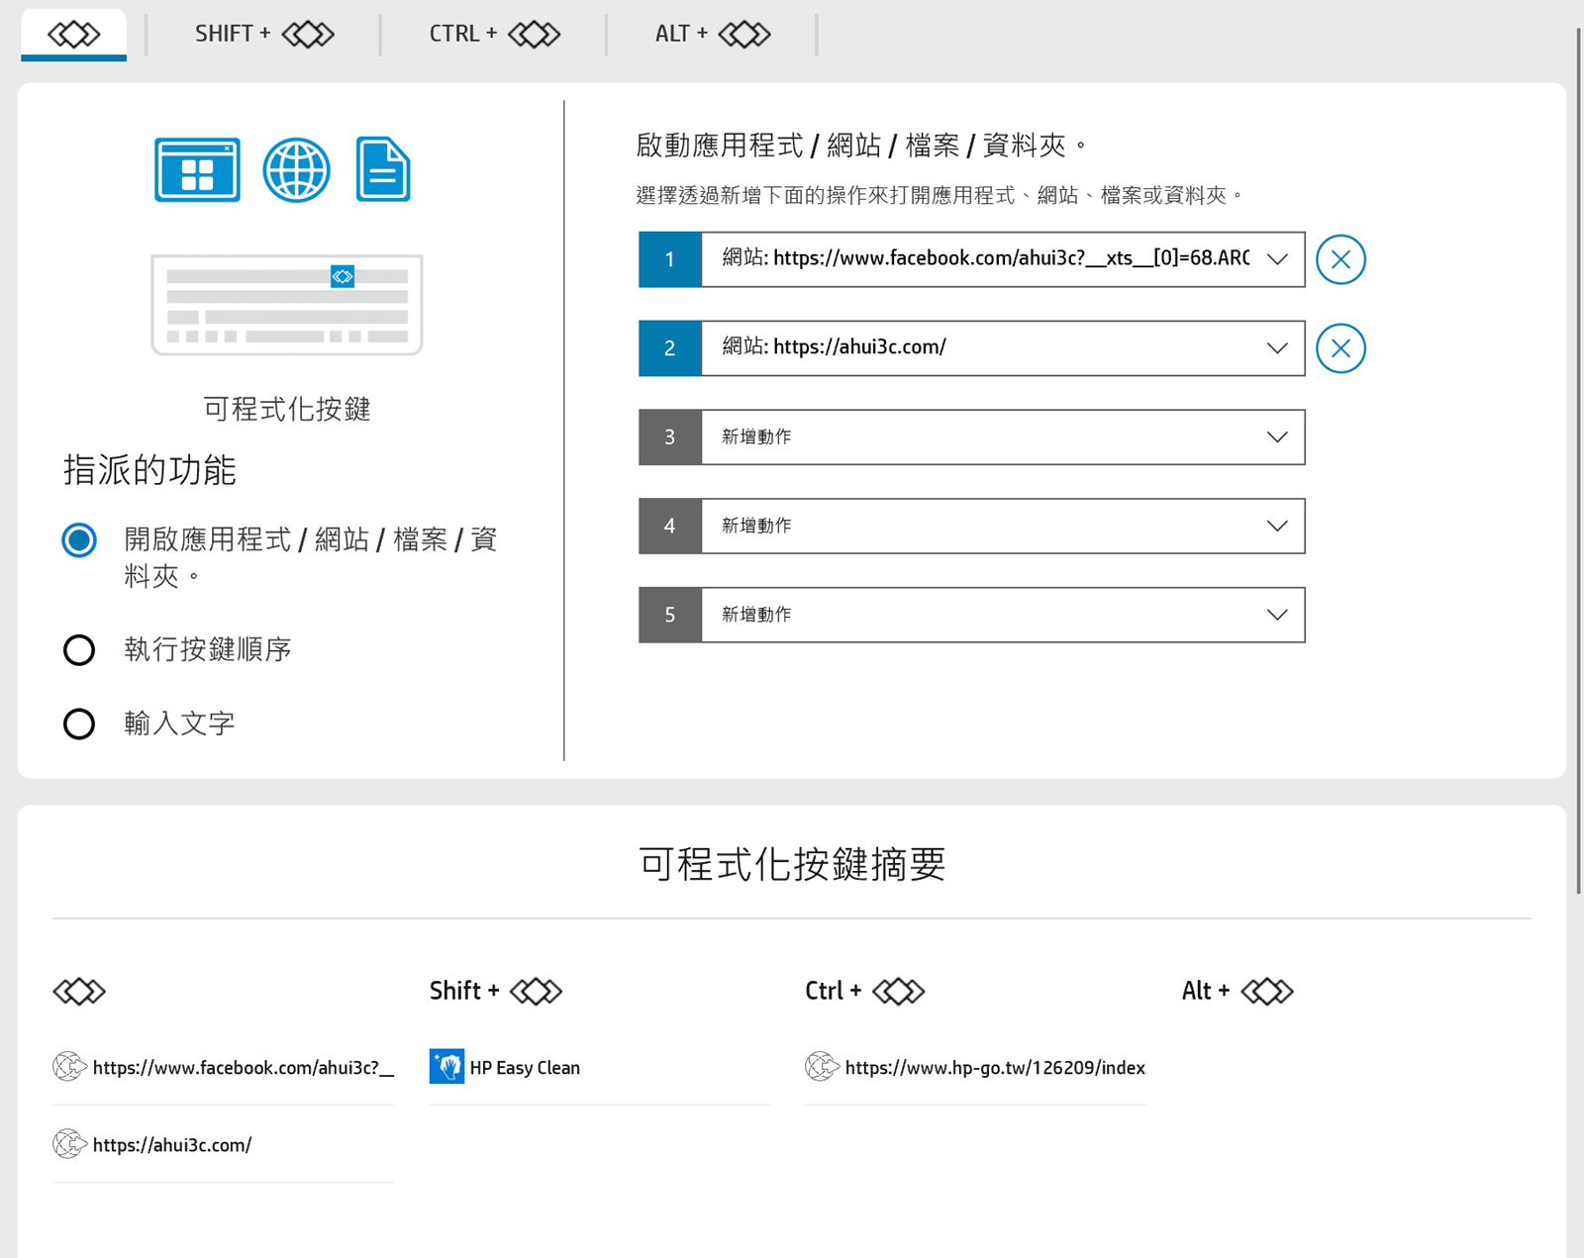Click the vertical scrollbar on right edge
Screen dimensions: 1584x1258
click(x=1578, y=455)
